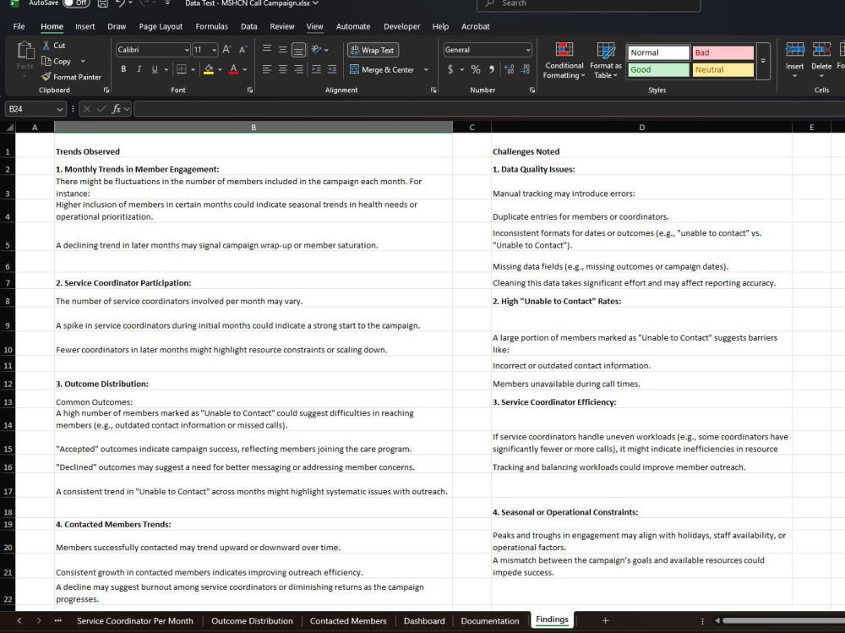Toggle Underline formatting

pyautogui.click(x=155, y=69)
